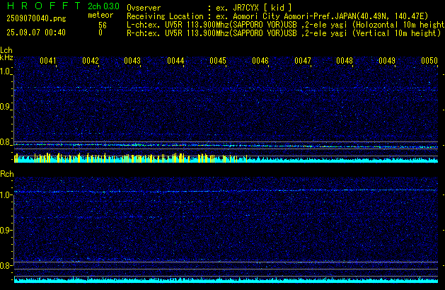Click the yellow meteor echo bars in Lch
Screen dimensions: 445x290
click(x=131, y=158)
